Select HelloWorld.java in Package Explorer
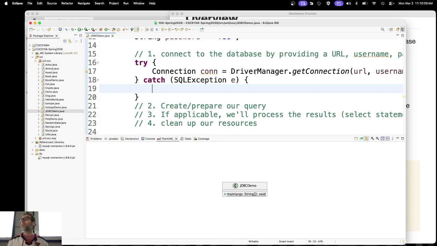 [54, 99]
